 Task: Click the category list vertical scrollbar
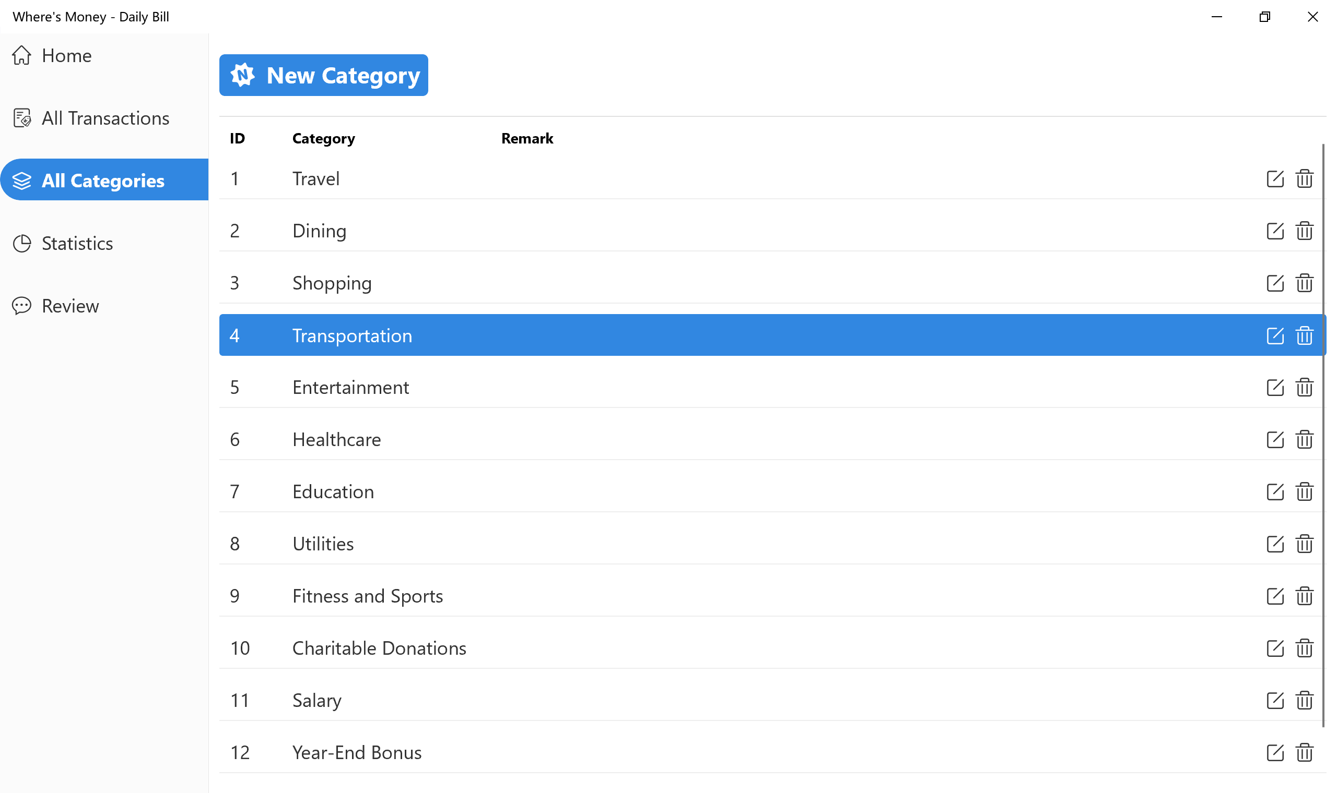[x=1323, y=427]
